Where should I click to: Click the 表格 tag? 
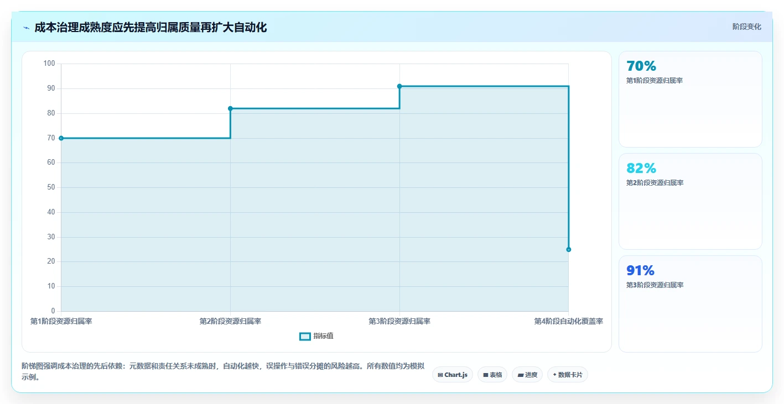[x=492, y=375]
